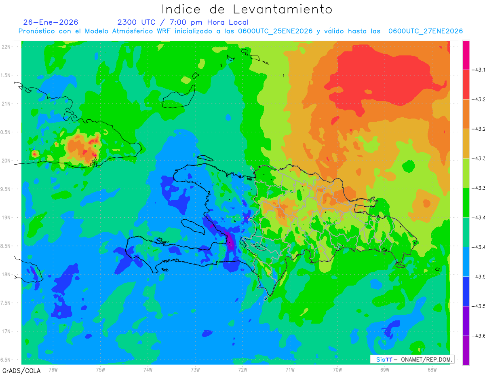The image size is (485, 375).
Task: Click the '69W' longitude label
Action: (x=384, y=370)
